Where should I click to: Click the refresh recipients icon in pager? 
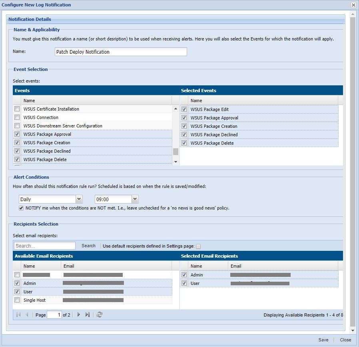pos(100,315)
